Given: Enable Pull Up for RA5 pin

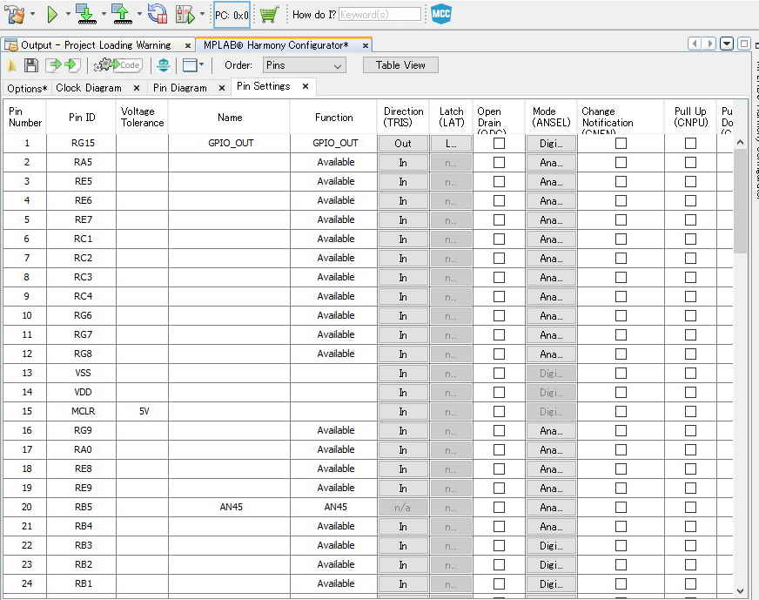Looking at the screenshot, I should click(690, 162).
